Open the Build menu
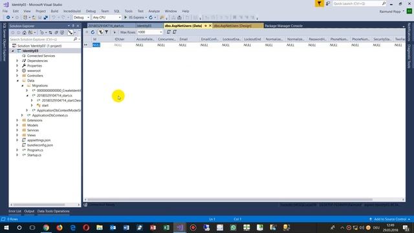 [x=54, y=11]
